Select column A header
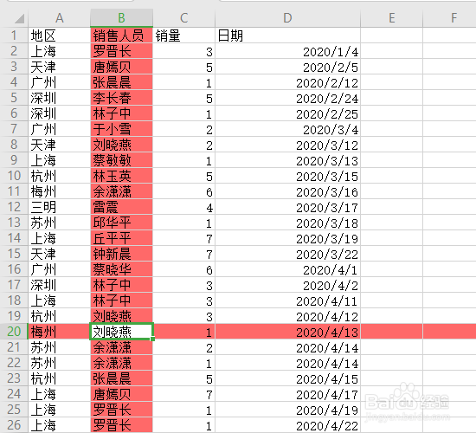The image size is (476, 433). 60,18
